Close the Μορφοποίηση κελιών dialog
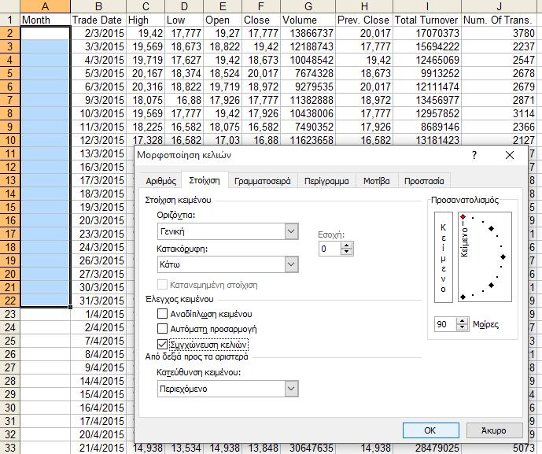This screenshot has width=542, height=454. click(510, 155)
